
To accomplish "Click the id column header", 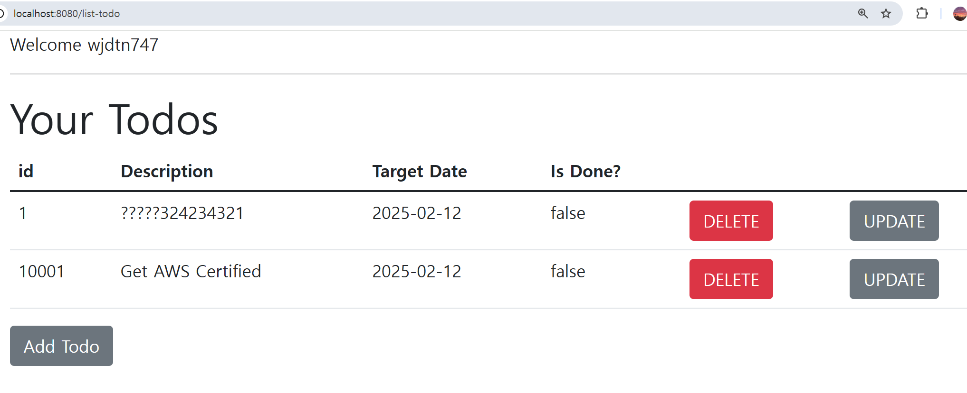I will pyautogui.click(x=26, y=172).
